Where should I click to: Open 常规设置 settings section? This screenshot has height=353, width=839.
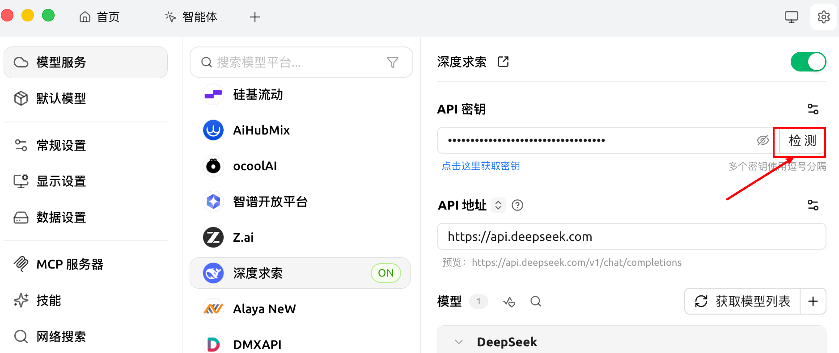click(85, 145)
